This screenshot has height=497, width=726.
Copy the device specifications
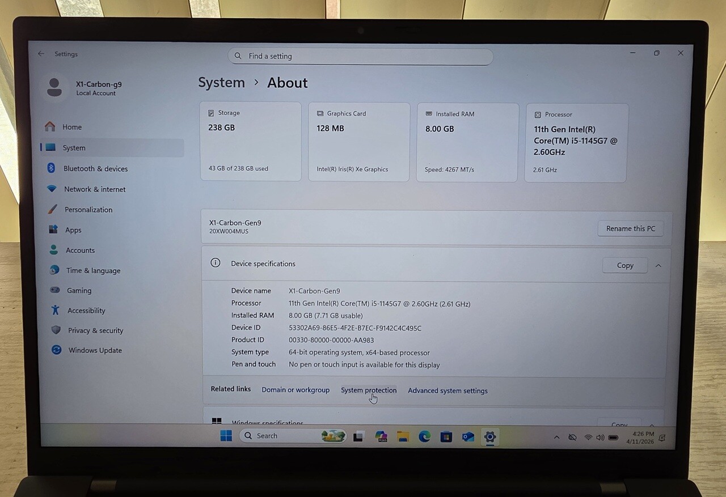coord(625,265)
